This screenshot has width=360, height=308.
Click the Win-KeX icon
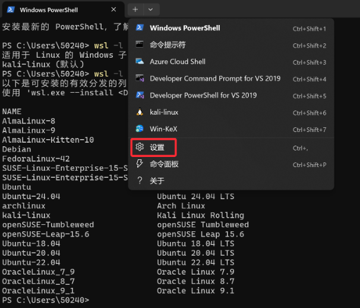pyautogui.click(x=140, y=128)
